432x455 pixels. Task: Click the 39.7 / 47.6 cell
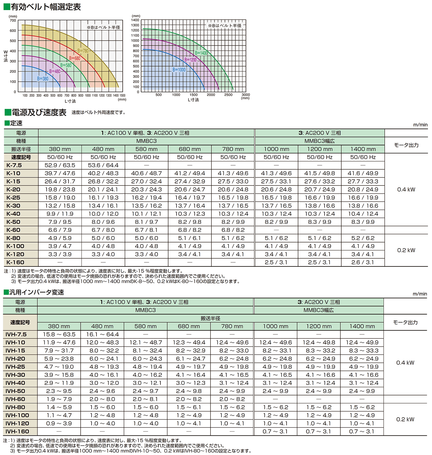pyautogui.click(x=60, y=173)
